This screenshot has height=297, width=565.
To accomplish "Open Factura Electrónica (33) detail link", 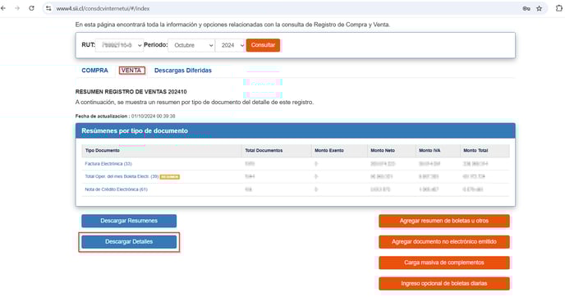I will click(108, 164).
